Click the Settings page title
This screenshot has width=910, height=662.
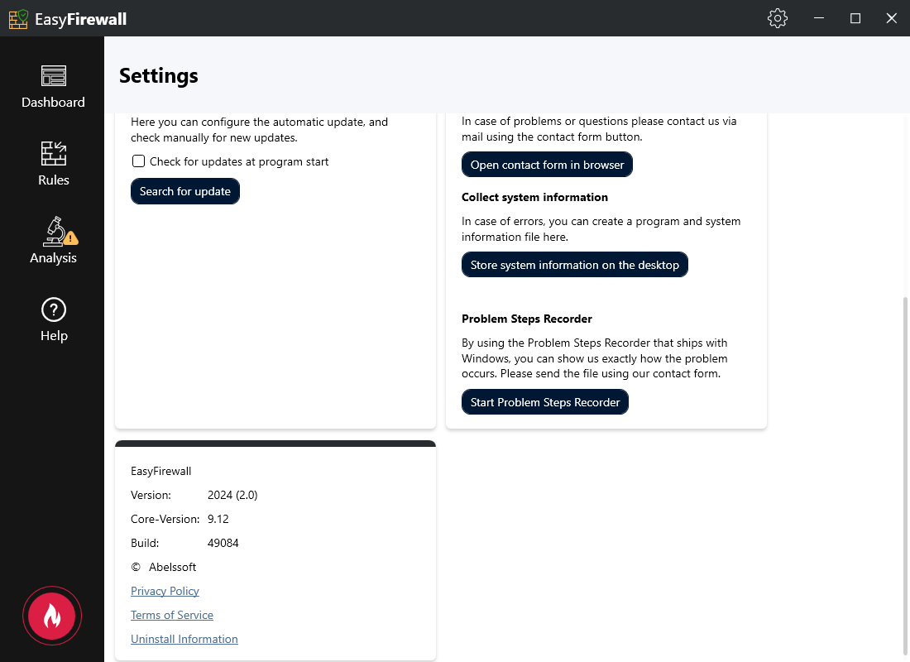coord(159,76)
